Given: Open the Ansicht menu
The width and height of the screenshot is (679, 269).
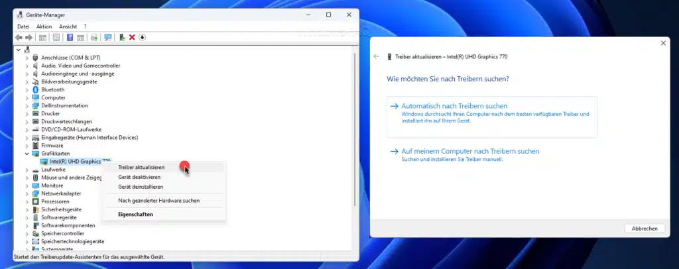Looking at the screenshot, I should [x=68, y=27].
